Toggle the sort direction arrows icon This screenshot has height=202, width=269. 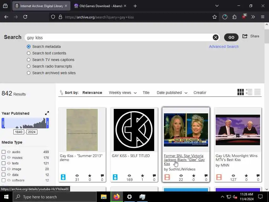pyautogui.click(x=61, y=93)
